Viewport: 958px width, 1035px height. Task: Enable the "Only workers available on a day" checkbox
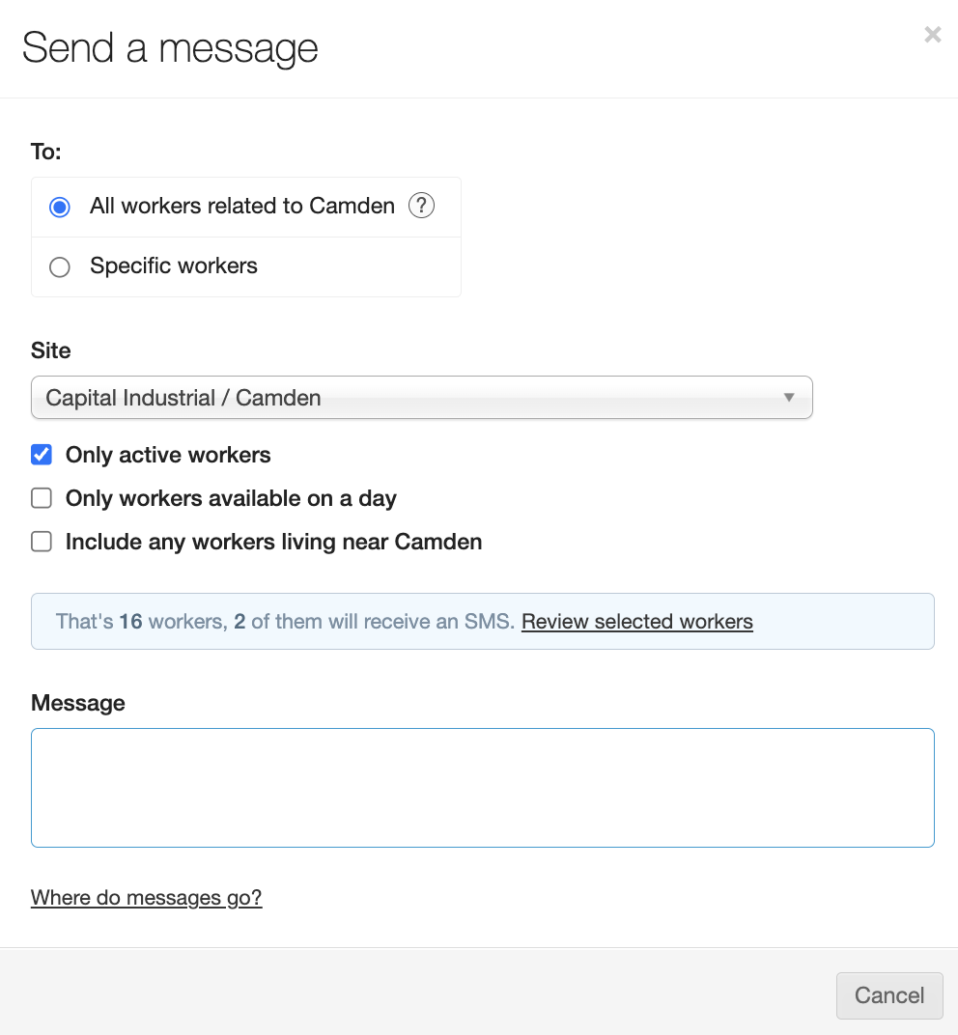pyautogui.click(x=42, y=498)
